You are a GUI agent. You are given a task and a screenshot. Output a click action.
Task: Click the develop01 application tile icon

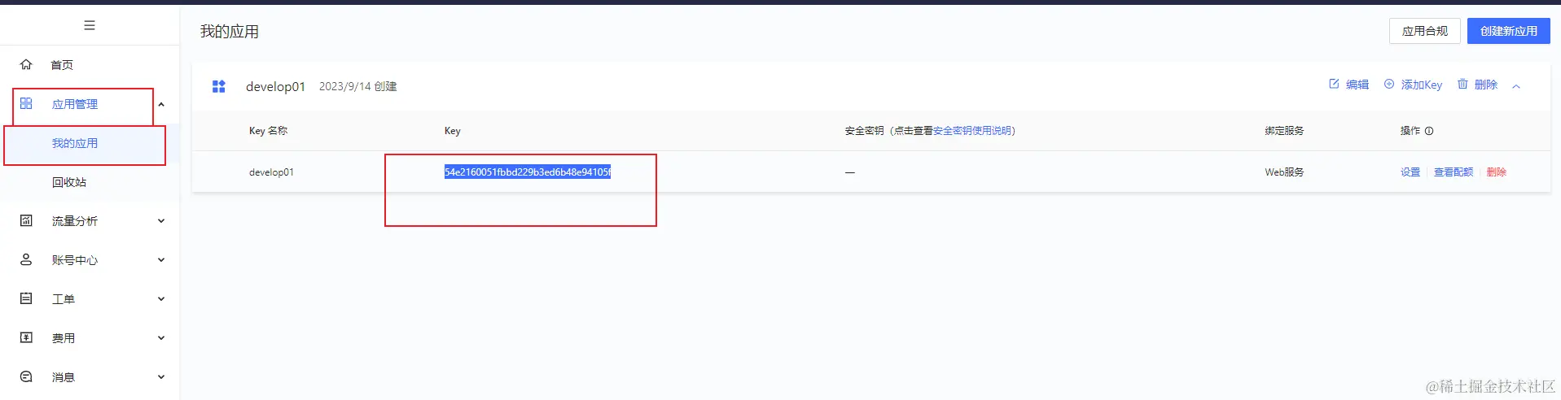218,86
